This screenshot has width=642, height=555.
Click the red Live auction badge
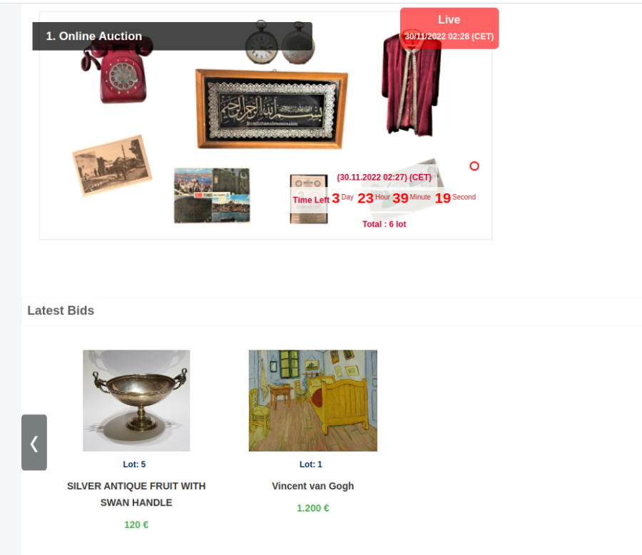click(449, 29)
